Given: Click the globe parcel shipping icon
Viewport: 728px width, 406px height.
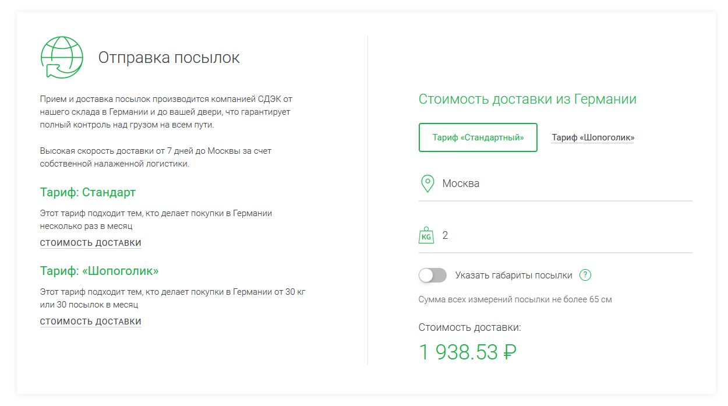Looking at the screenshot, I should (61, 58).
